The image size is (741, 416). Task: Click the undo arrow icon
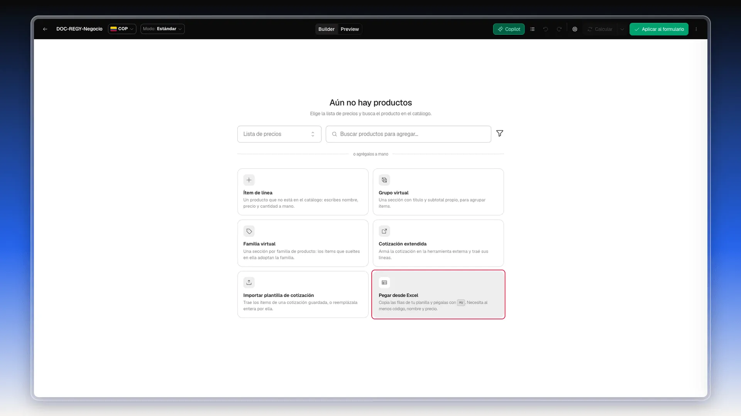545,29
